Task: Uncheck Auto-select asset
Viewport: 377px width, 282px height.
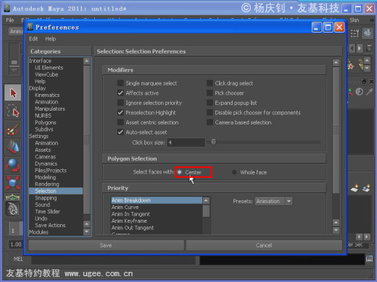Action: pos(120,132)
